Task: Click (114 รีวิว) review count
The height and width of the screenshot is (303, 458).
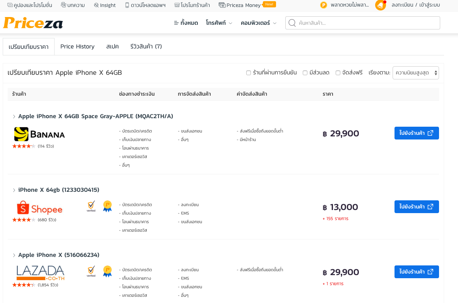Action: point(46,146)
